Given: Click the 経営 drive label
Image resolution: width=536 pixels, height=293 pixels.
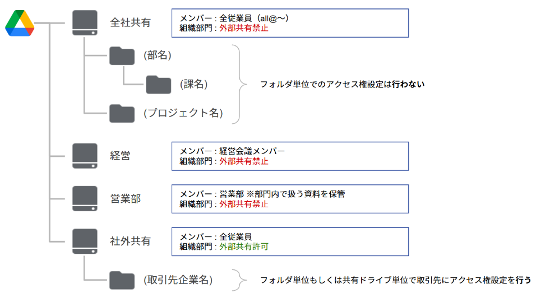Looking at the screenshot, I should [x=120, y=156].
